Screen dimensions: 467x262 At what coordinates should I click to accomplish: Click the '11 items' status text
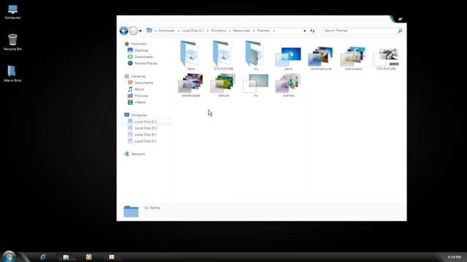point(152,208)
